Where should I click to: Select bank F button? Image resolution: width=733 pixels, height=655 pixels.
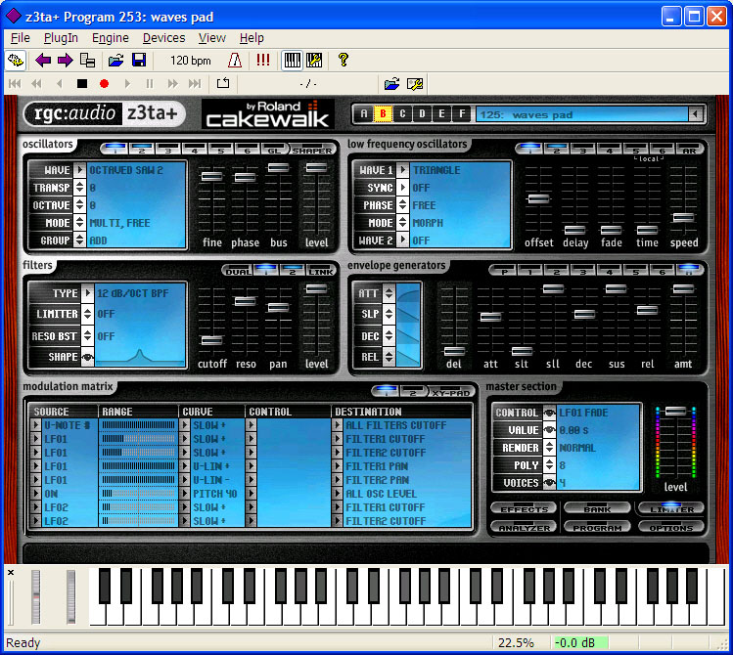click(461, 113)
